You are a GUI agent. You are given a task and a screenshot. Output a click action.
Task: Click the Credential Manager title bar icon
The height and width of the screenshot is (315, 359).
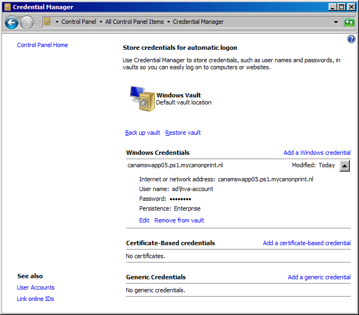coord(7,7)
